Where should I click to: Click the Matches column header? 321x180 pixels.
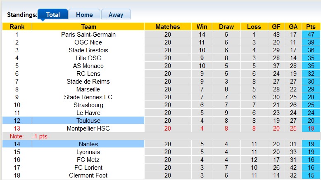167,27
